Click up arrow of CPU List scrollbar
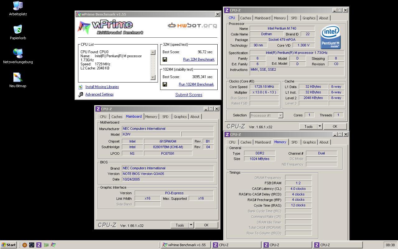 153,52
